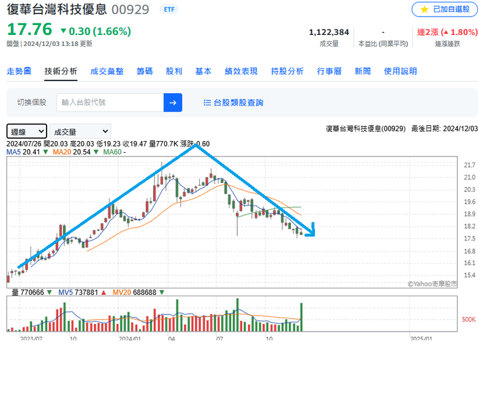478x398 pixels.
Task: Open 台股類股查詢 link
Action: coord(238,103)
